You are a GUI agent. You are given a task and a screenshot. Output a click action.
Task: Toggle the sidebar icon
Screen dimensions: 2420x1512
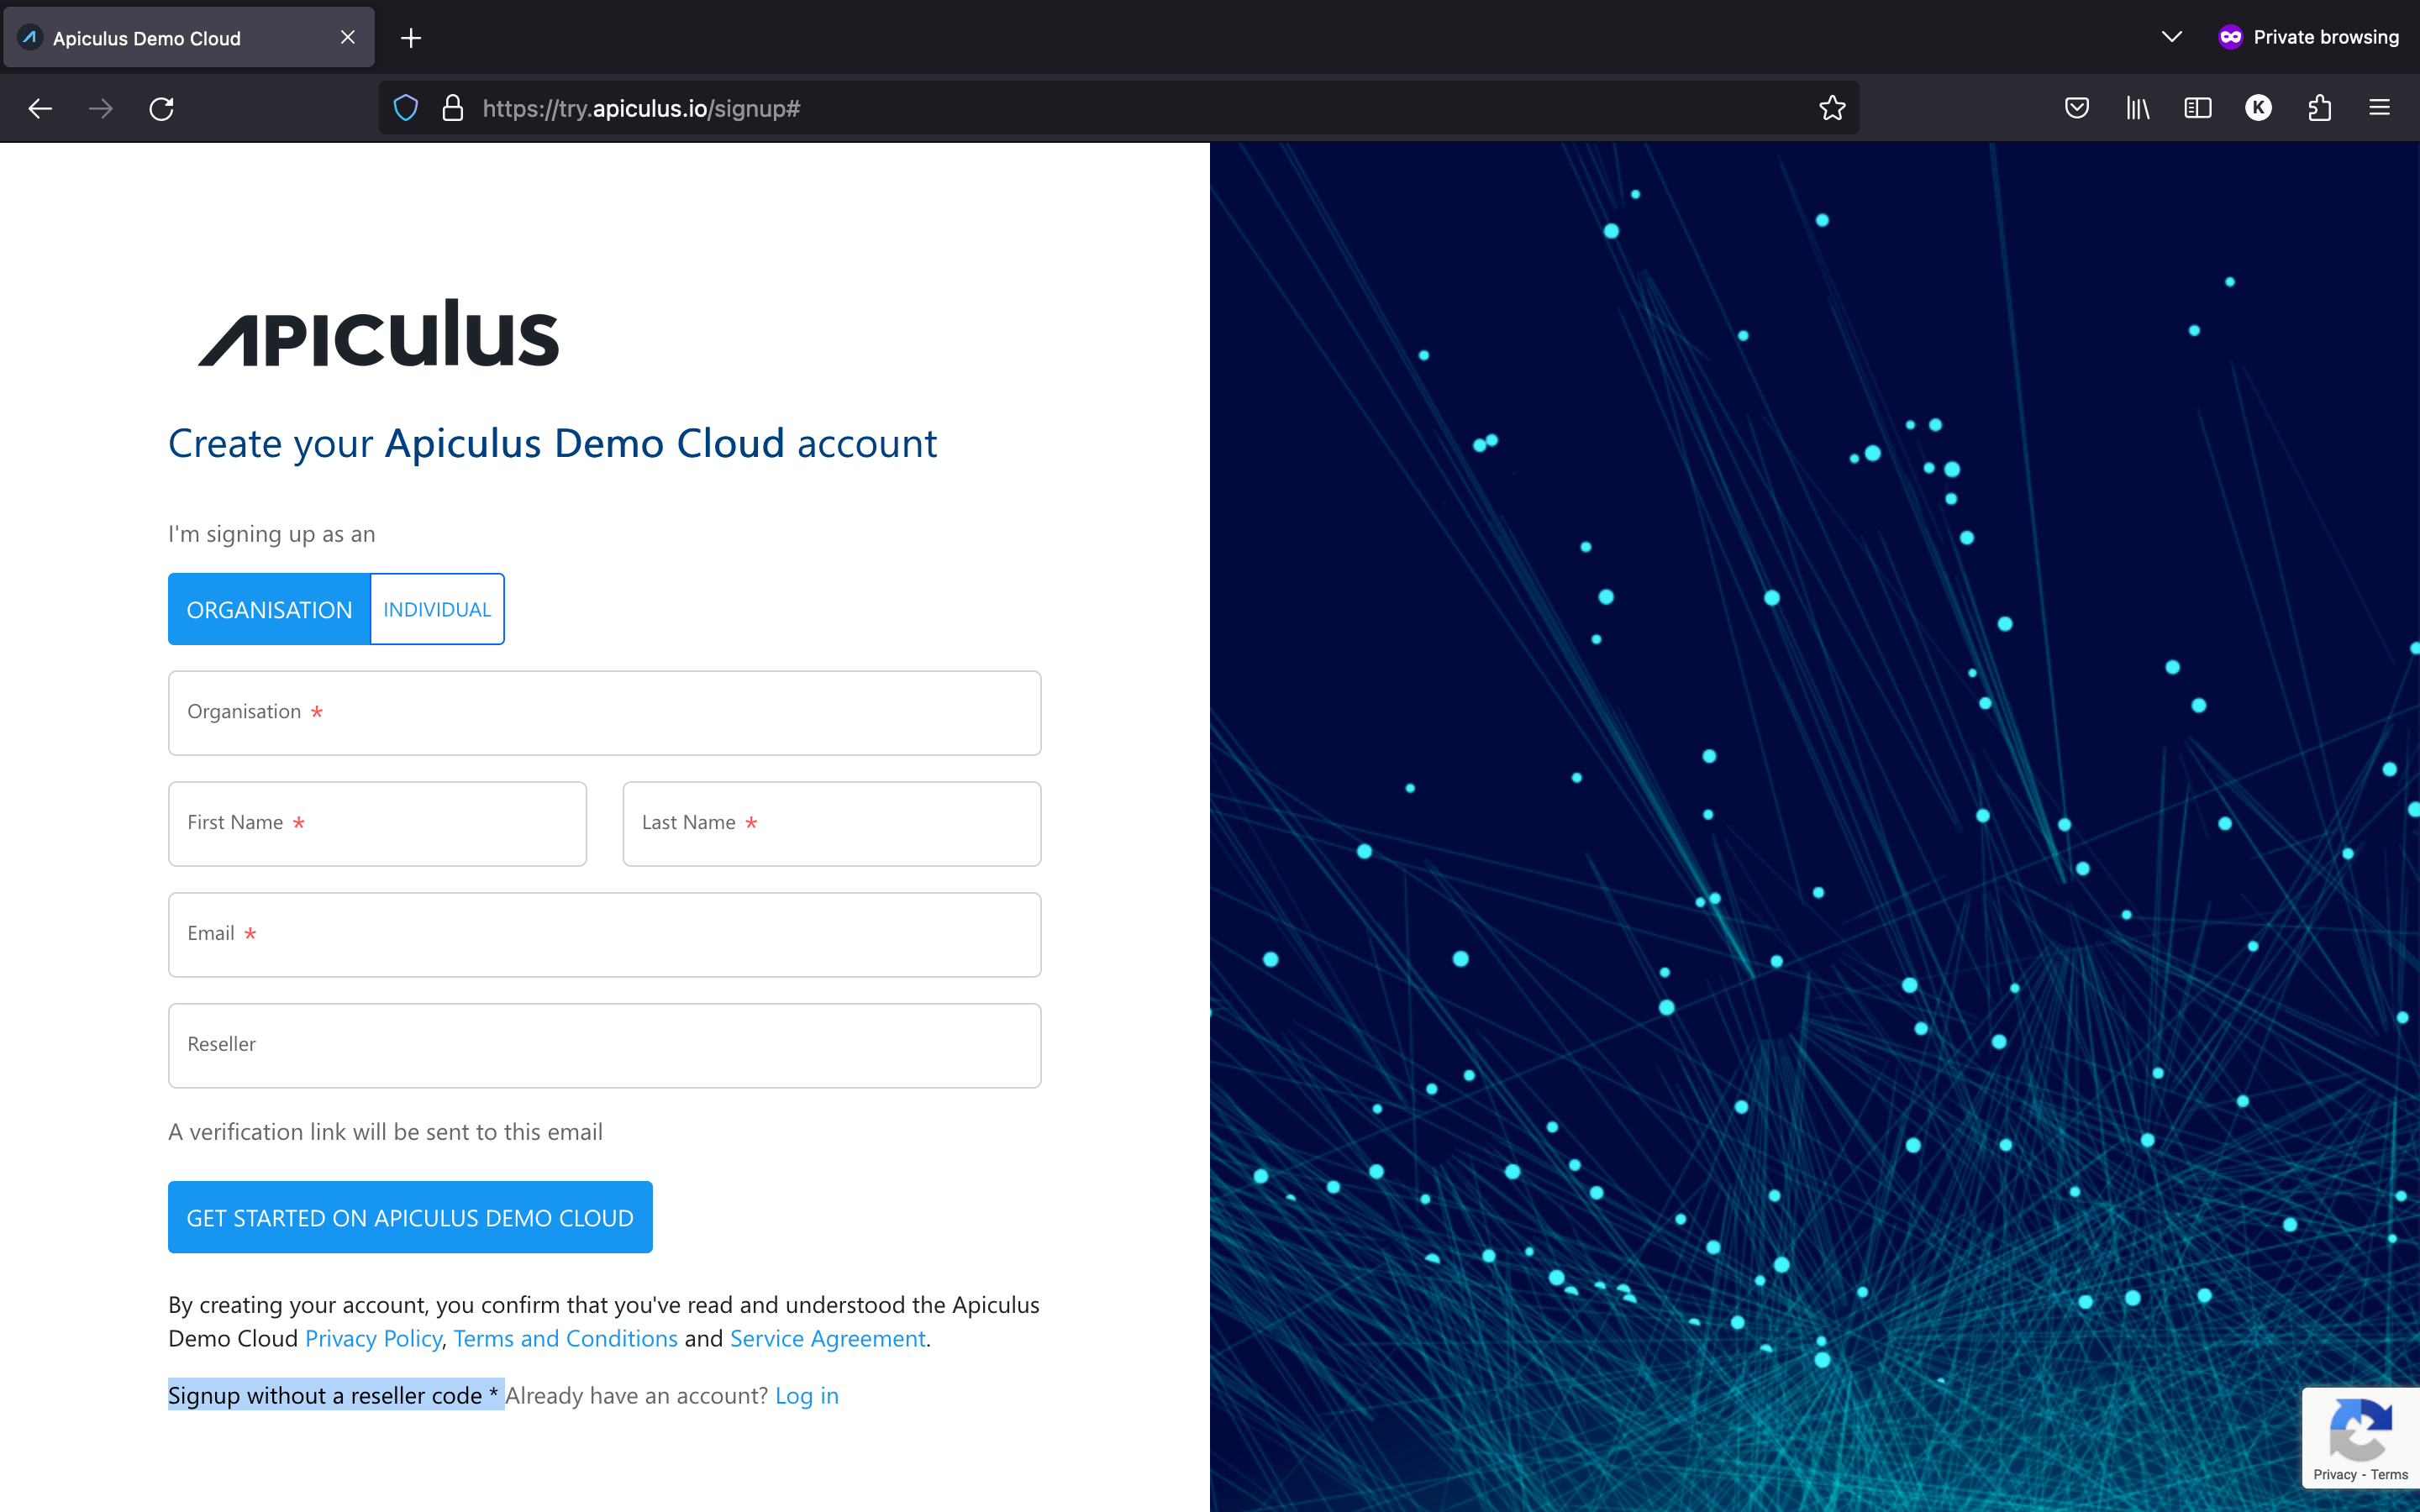pyautogui.click(x=2197, y=107)
